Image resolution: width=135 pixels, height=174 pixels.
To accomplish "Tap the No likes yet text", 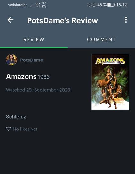I will 25,129.
